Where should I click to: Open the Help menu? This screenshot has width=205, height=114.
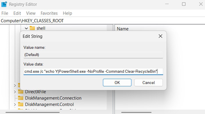[67, 13]
